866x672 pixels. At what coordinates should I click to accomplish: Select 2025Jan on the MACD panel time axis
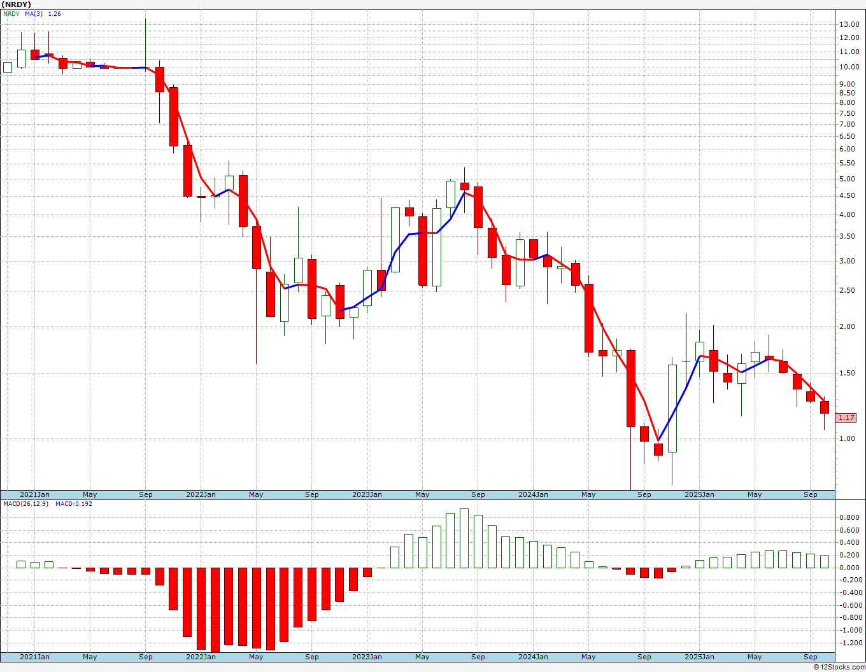tap(699, 657)
